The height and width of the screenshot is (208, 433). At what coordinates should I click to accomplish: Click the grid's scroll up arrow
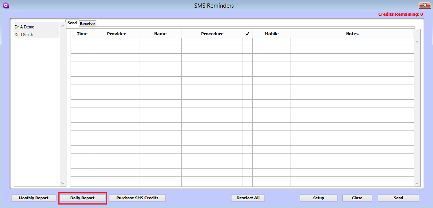[417, 41]
